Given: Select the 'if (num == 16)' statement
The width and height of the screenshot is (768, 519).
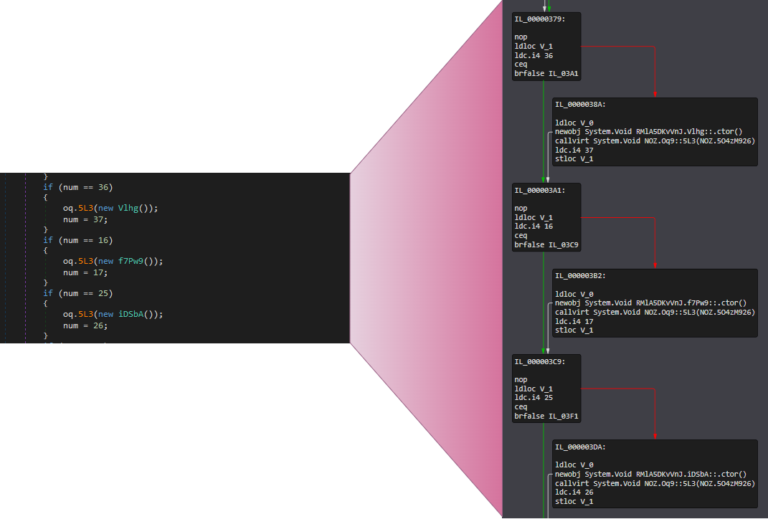Looking at the screenshot, I should [77, 240].
